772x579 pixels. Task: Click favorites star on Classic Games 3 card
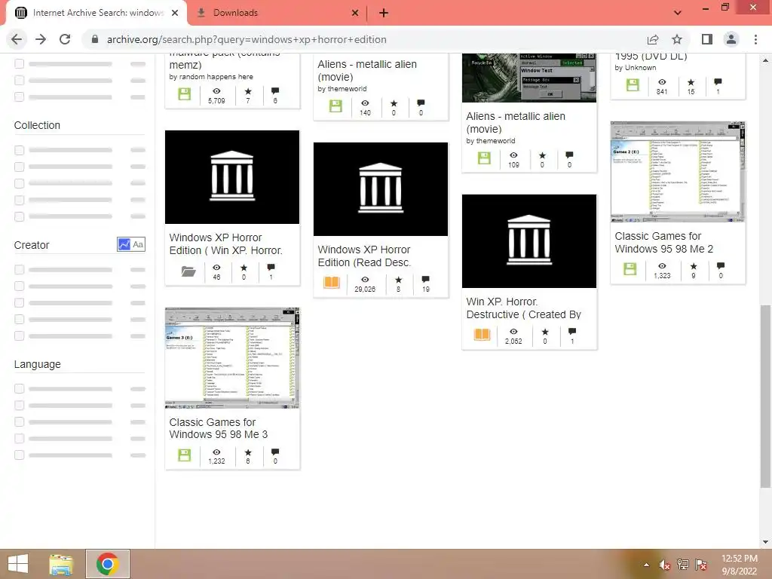point(248,452)
